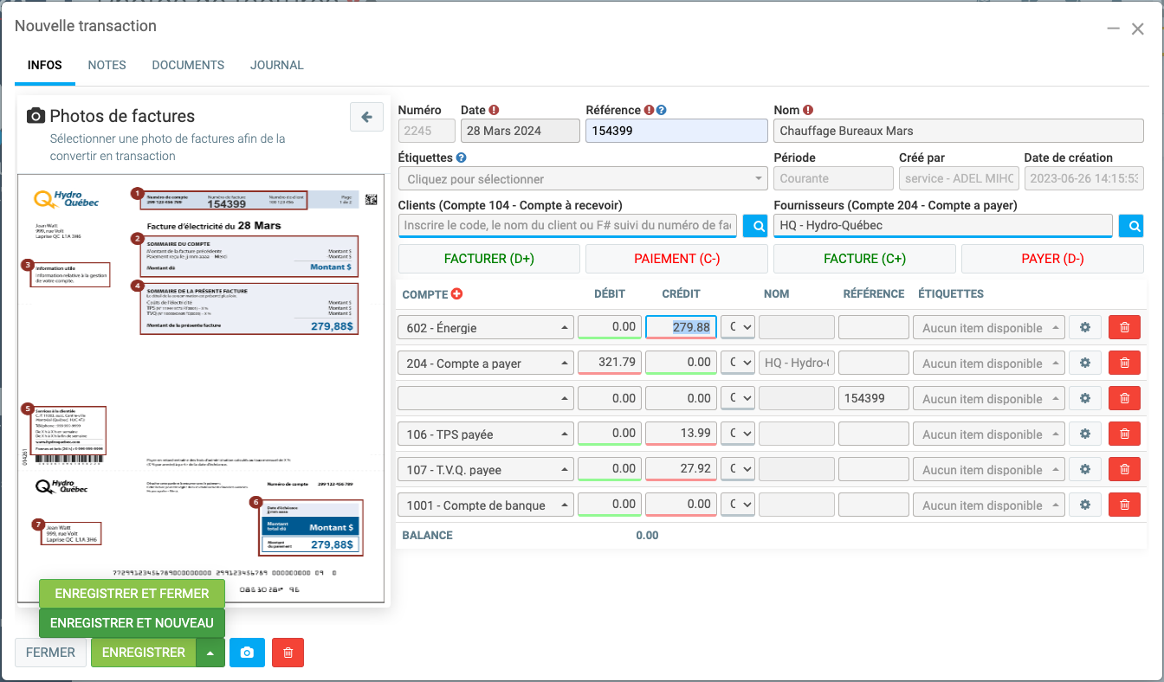Image resolution: width=1164 pixels, height=682 pixels.
Task: Click the search icon next to Fournisseurs field
Action: pyautogui.click(x=1130, y=226)
